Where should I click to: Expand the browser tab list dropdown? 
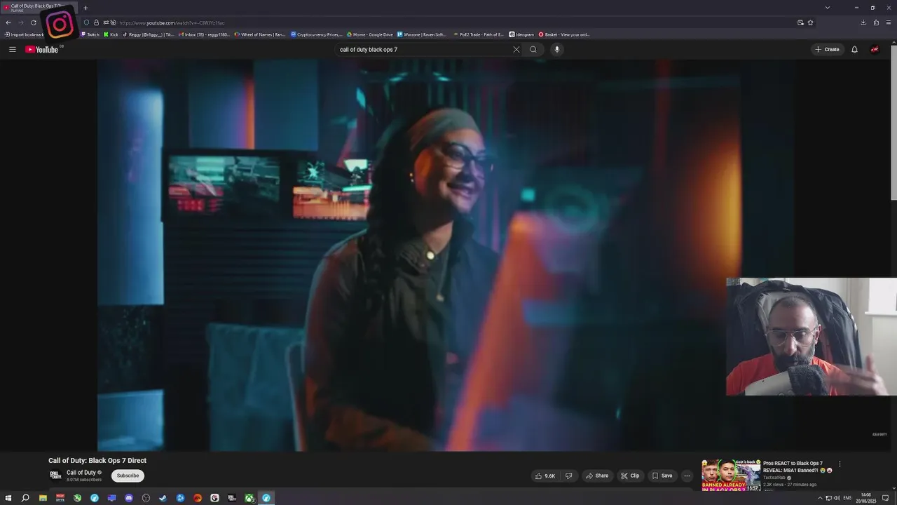828,8
